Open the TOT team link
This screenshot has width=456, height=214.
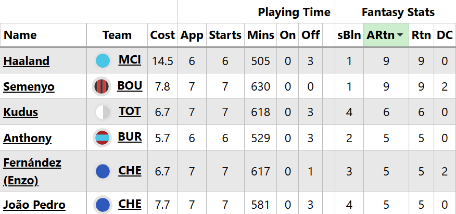[x=130, y=111]
